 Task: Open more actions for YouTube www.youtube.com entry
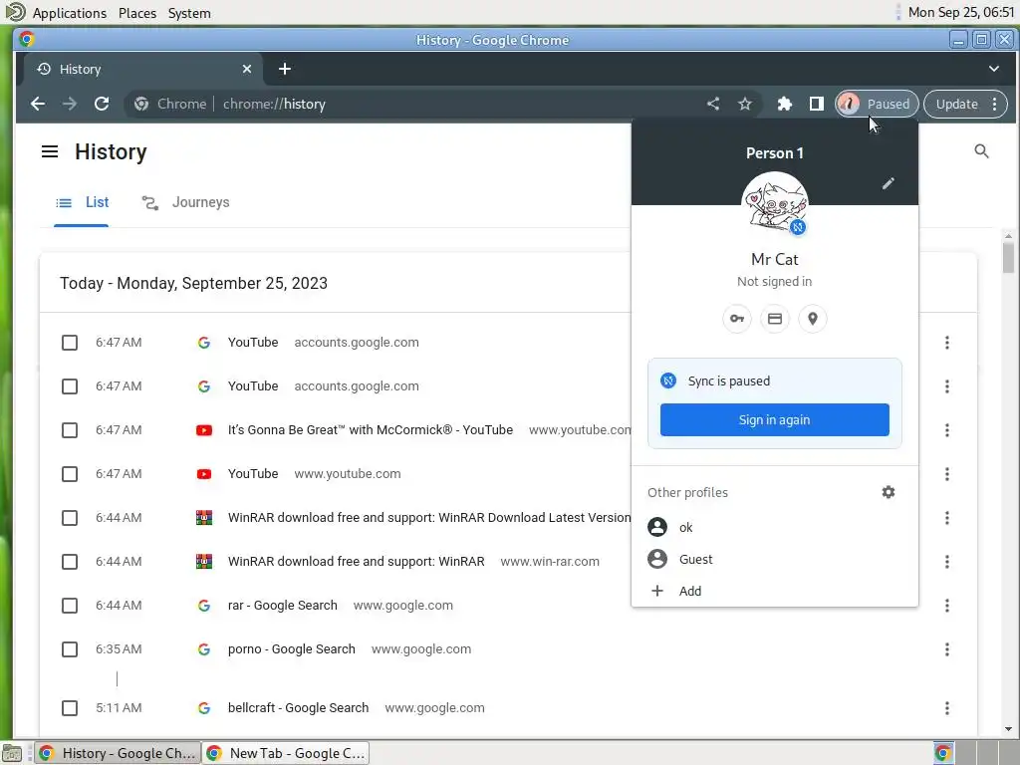(947, 474)
